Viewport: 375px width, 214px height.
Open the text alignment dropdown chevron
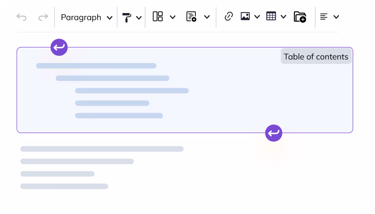[x=336, y=17]
